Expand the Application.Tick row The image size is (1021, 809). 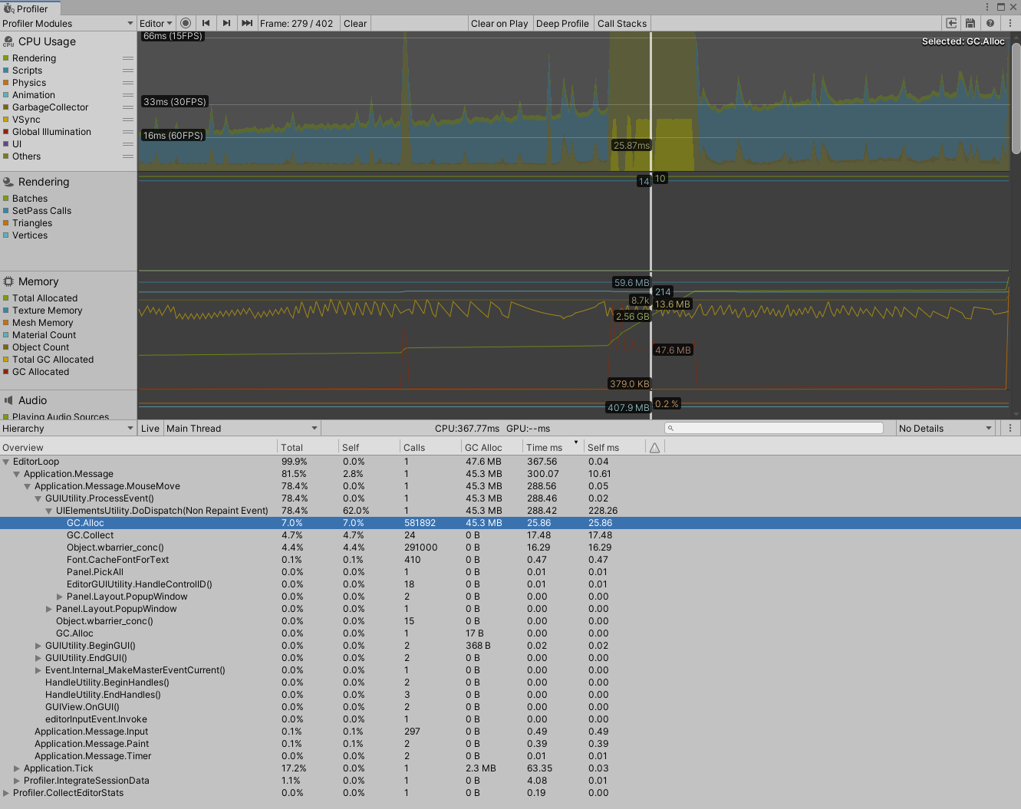pos(17,768)
